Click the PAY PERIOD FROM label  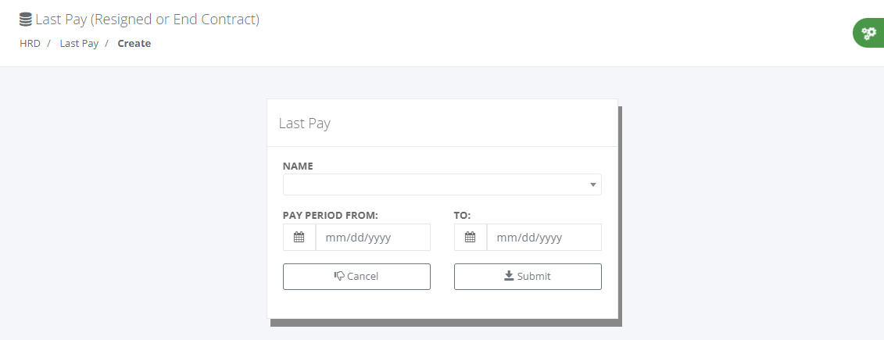[330, 214]
